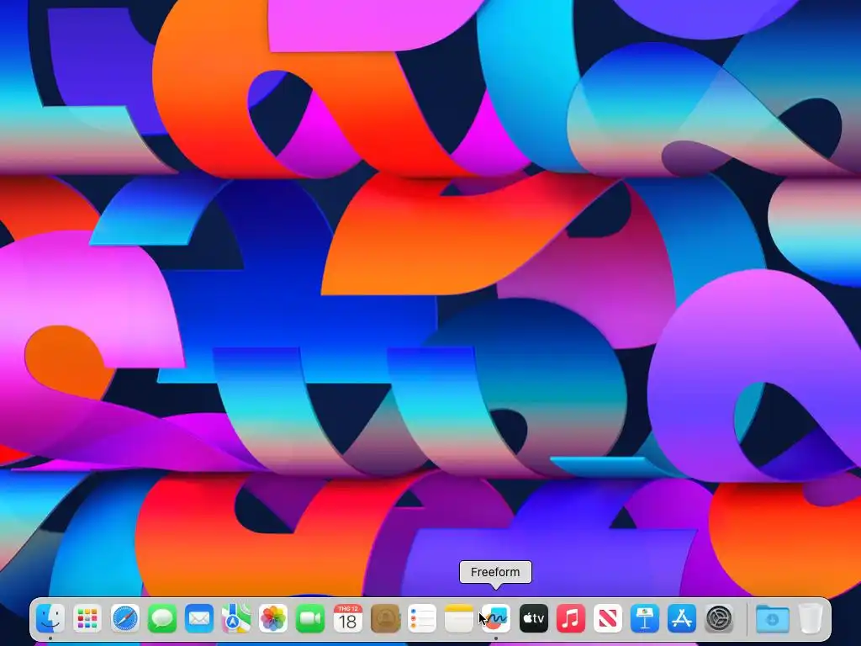Open Calendar showing date 18
Image resolution: width=861 pixels, height=646 pixels.
point(347,618)
